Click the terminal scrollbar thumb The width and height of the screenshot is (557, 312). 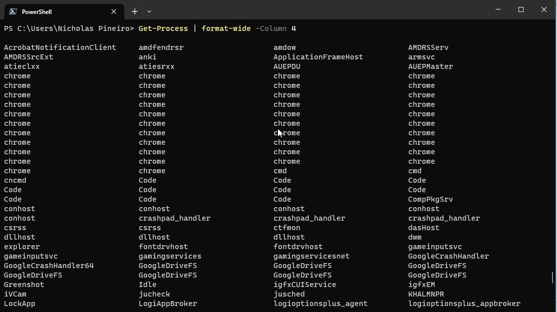tap(553, 278)
